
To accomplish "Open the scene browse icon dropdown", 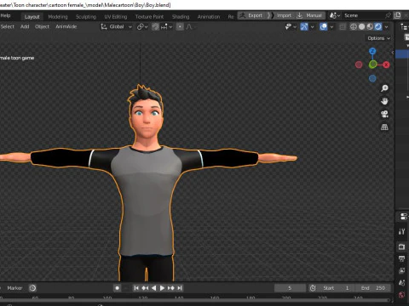I will [x=335, y=15].
